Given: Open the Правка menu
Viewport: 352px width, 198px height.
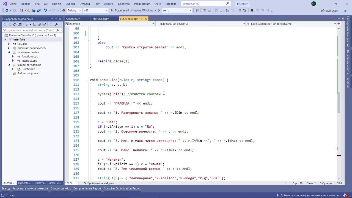Looking at the screenshot, I should click(x=26, y=4).
